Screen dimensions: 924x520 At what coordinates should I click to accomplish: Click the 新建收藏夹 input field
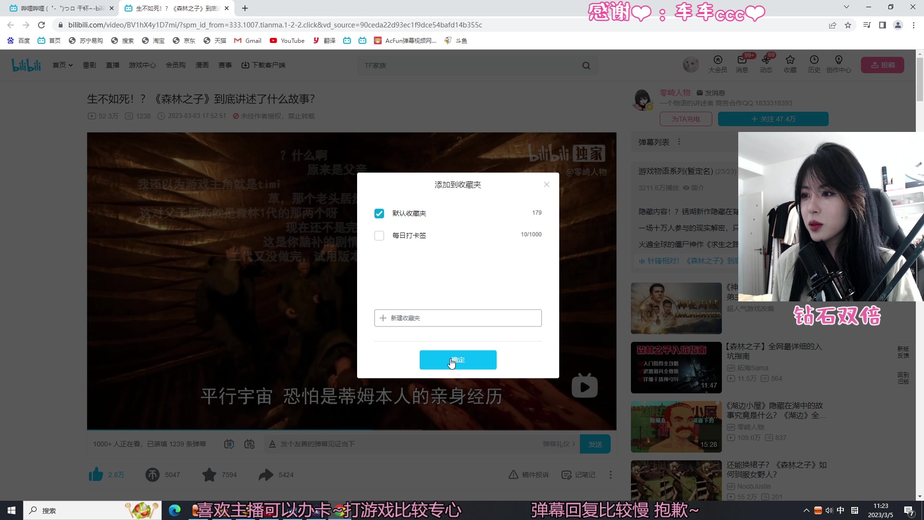(458, 318)
